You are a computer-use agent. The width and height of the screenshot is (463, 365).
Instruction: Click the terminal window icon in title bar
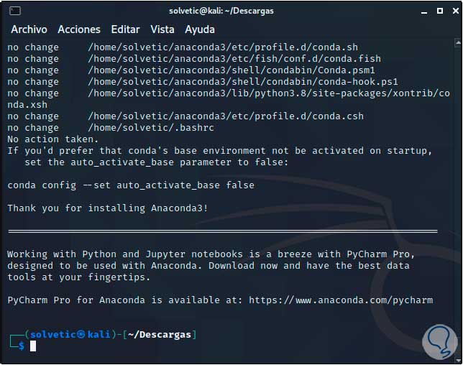[16, 10]
